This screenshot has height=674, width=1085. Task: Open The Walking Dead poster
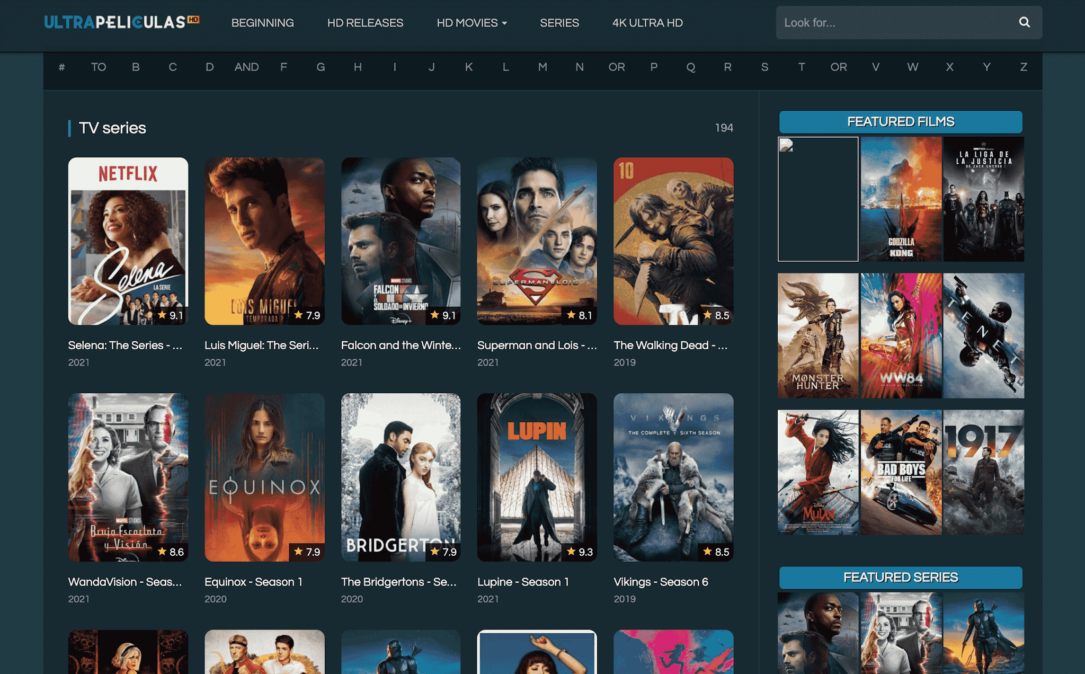[673, 241]
